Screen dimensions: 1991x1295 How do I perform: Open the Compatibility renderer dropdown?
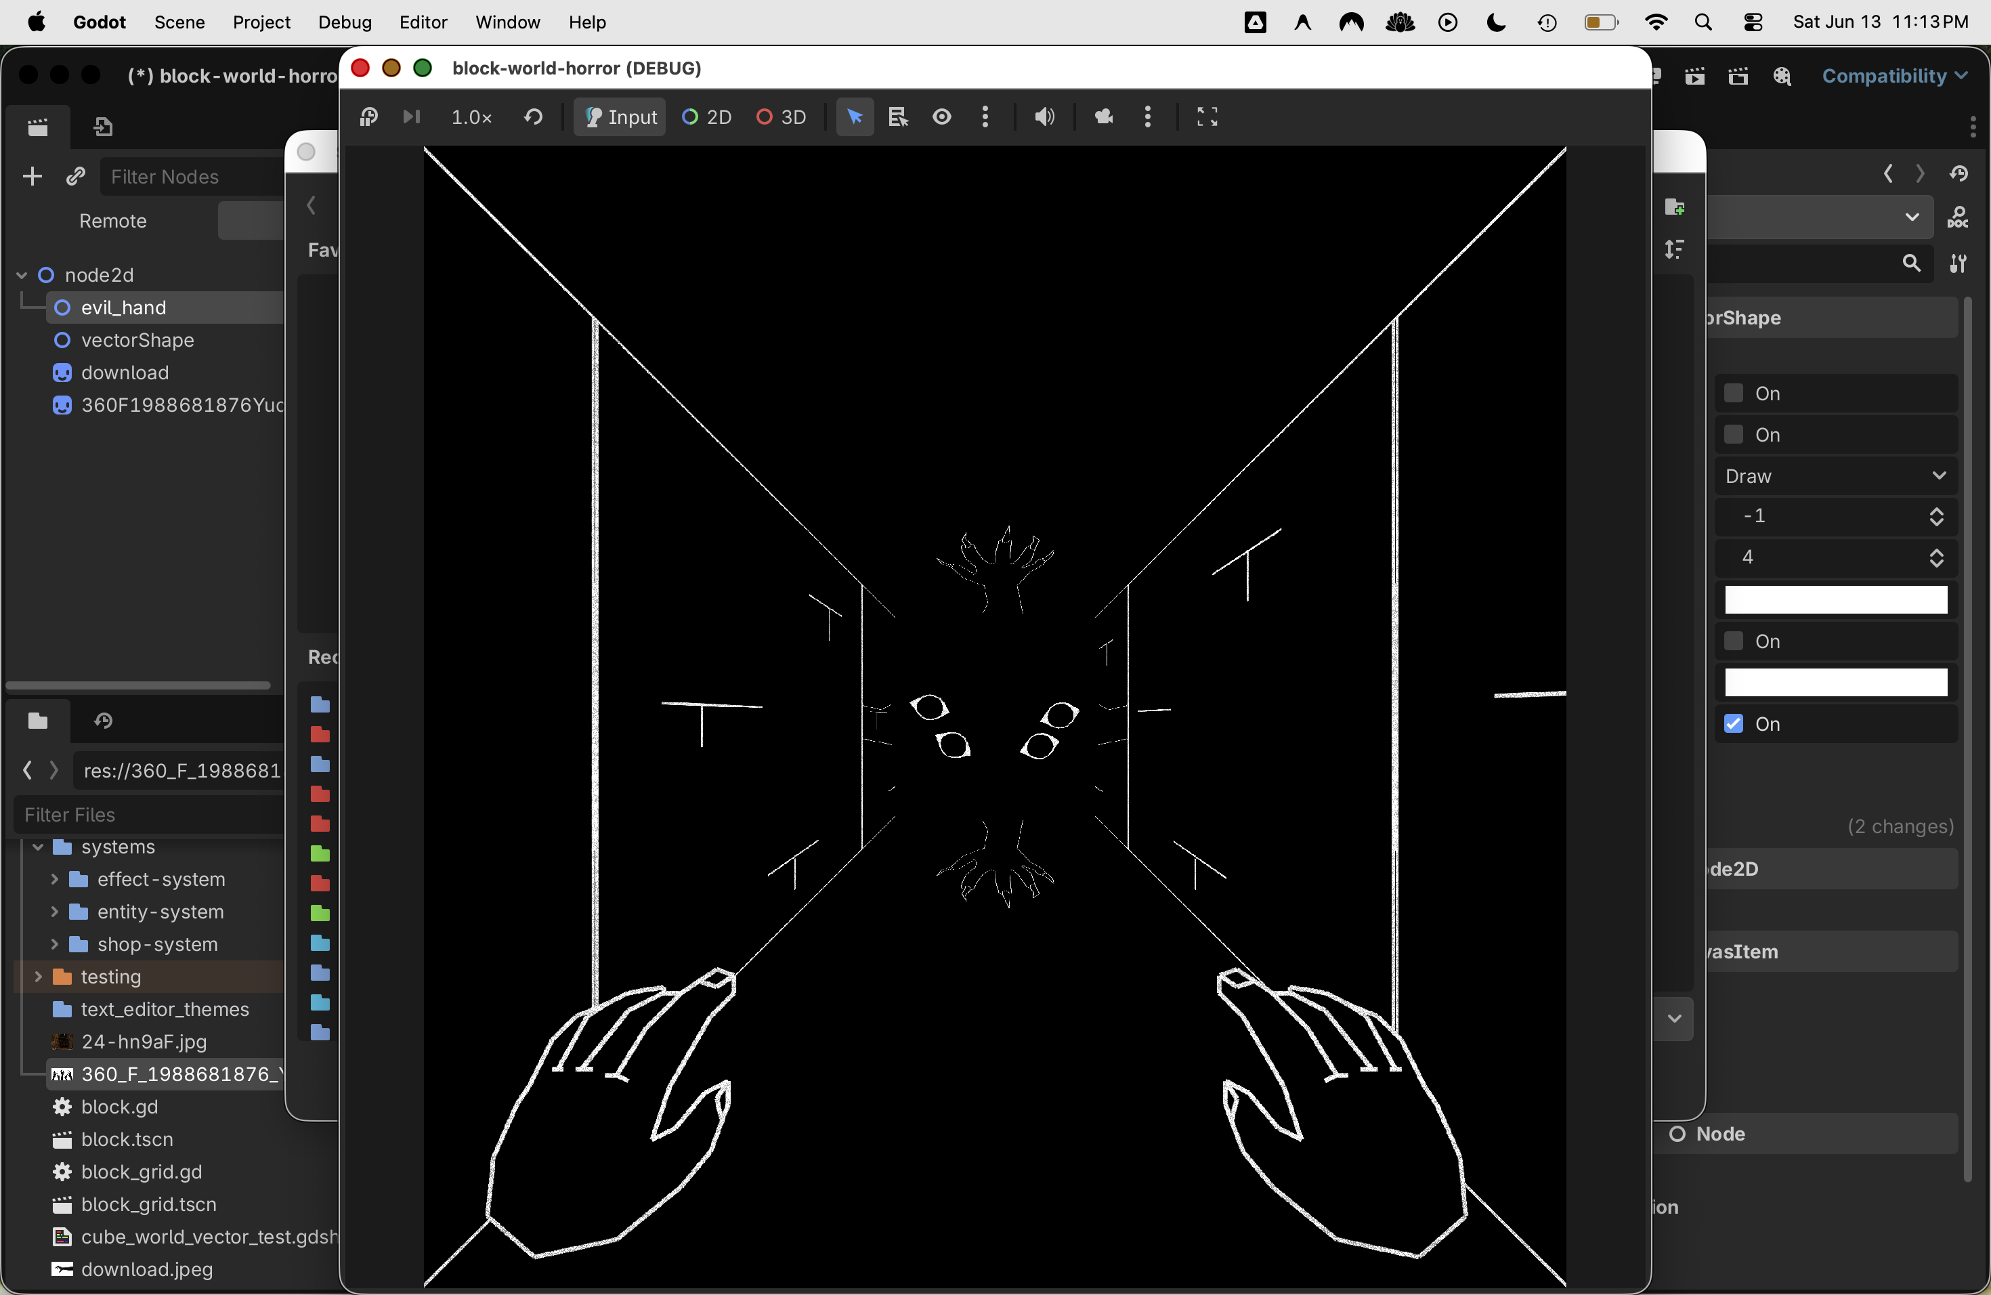(x=1894, y=76)
